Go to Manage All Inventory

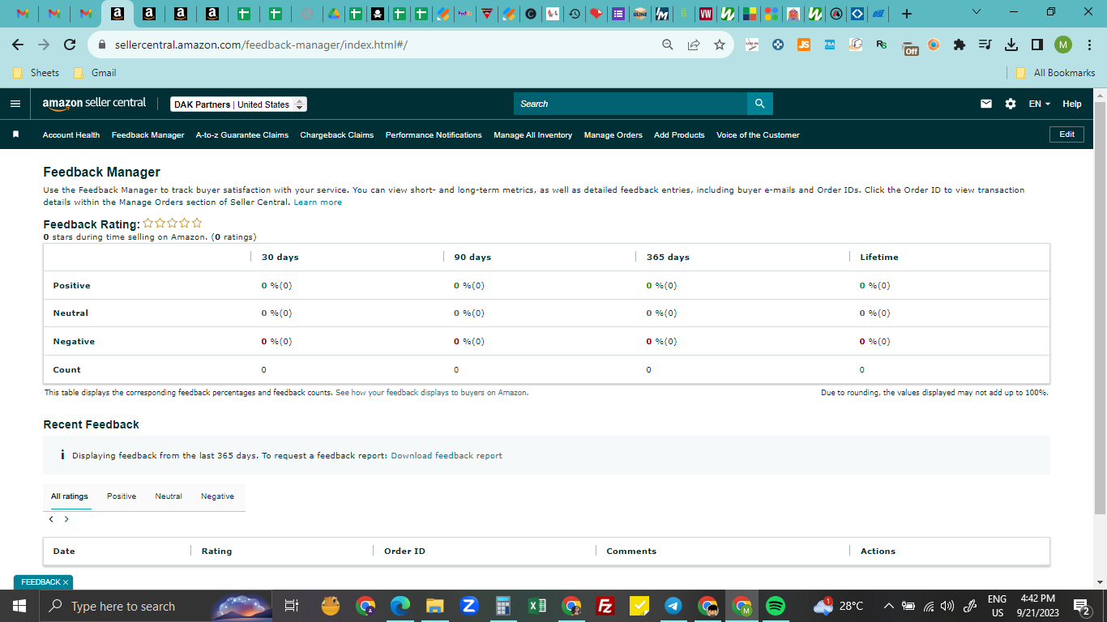[x=533, y=135]
